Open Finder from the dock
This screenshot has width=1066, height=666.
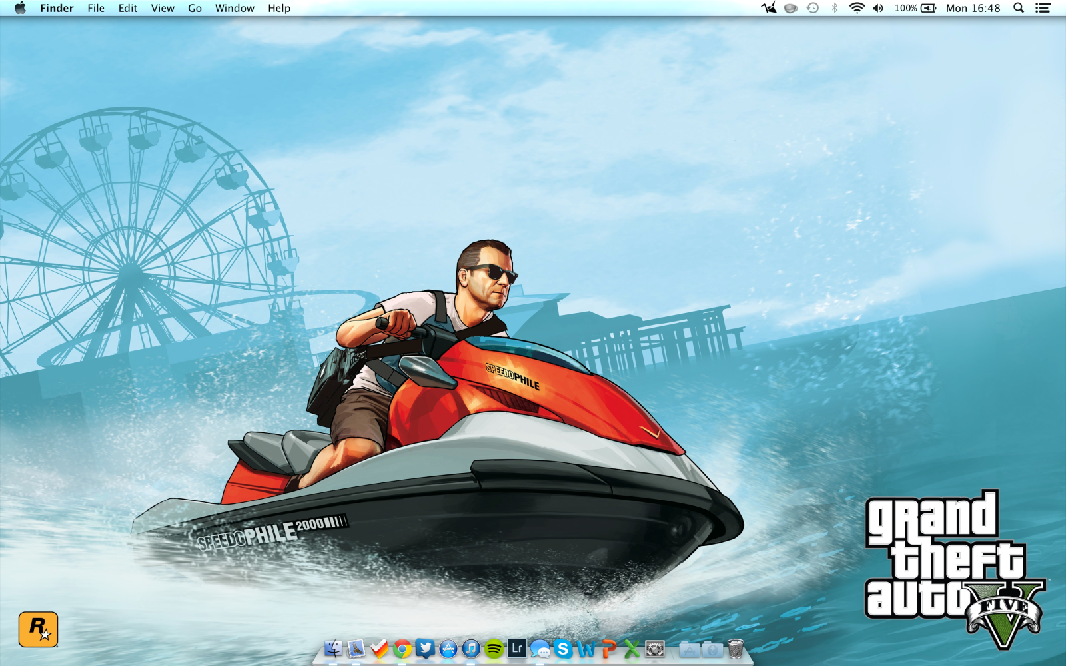[333, 648]
